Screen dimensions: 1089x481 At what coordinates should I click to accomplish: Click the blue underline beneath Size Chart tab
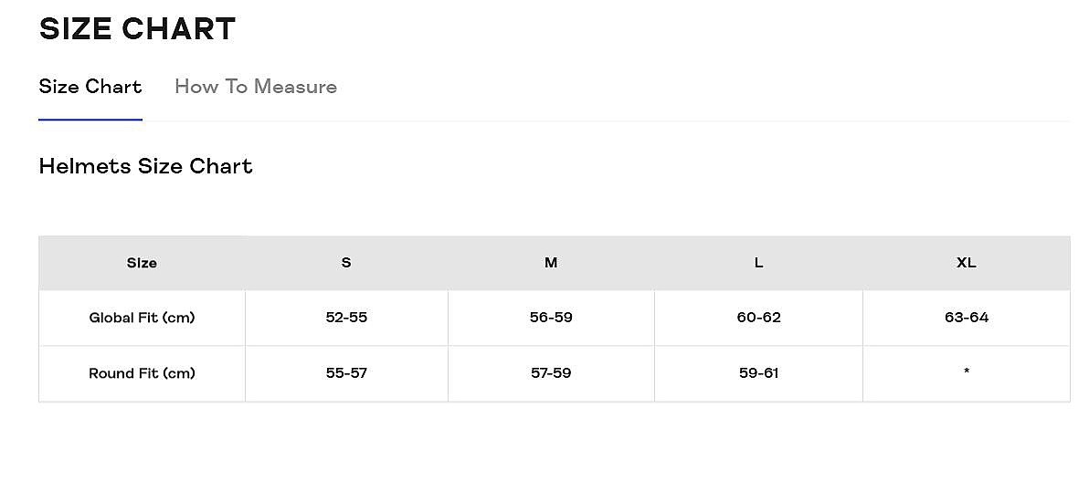(x=90, y=120)
